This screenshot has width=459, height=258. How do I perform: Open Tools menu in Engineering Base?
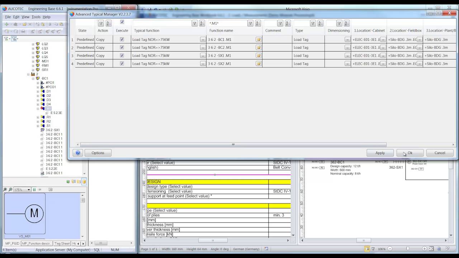(x=36, y=17)
